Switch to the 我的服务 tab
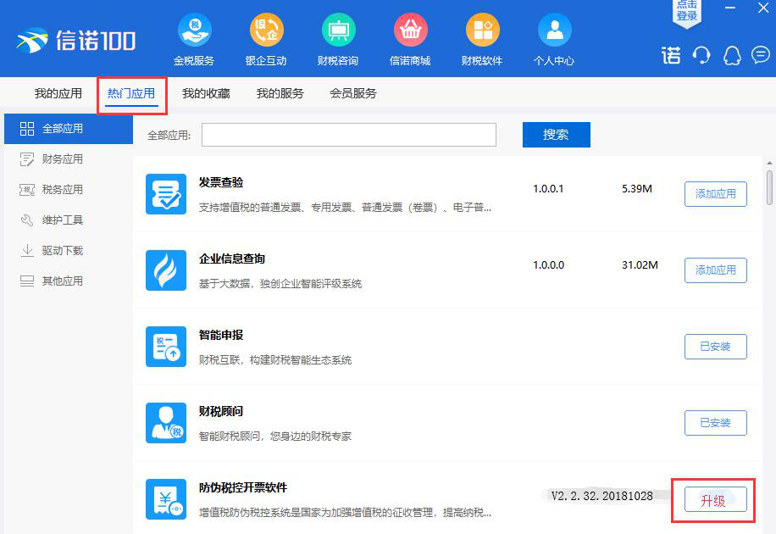Screen dimensions: 776x534 [280, 93]
